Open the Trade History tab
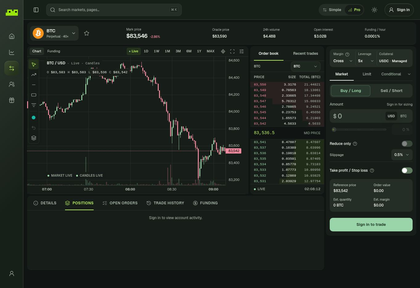Viewport: 420px width, 288px height. coord(165,203)
